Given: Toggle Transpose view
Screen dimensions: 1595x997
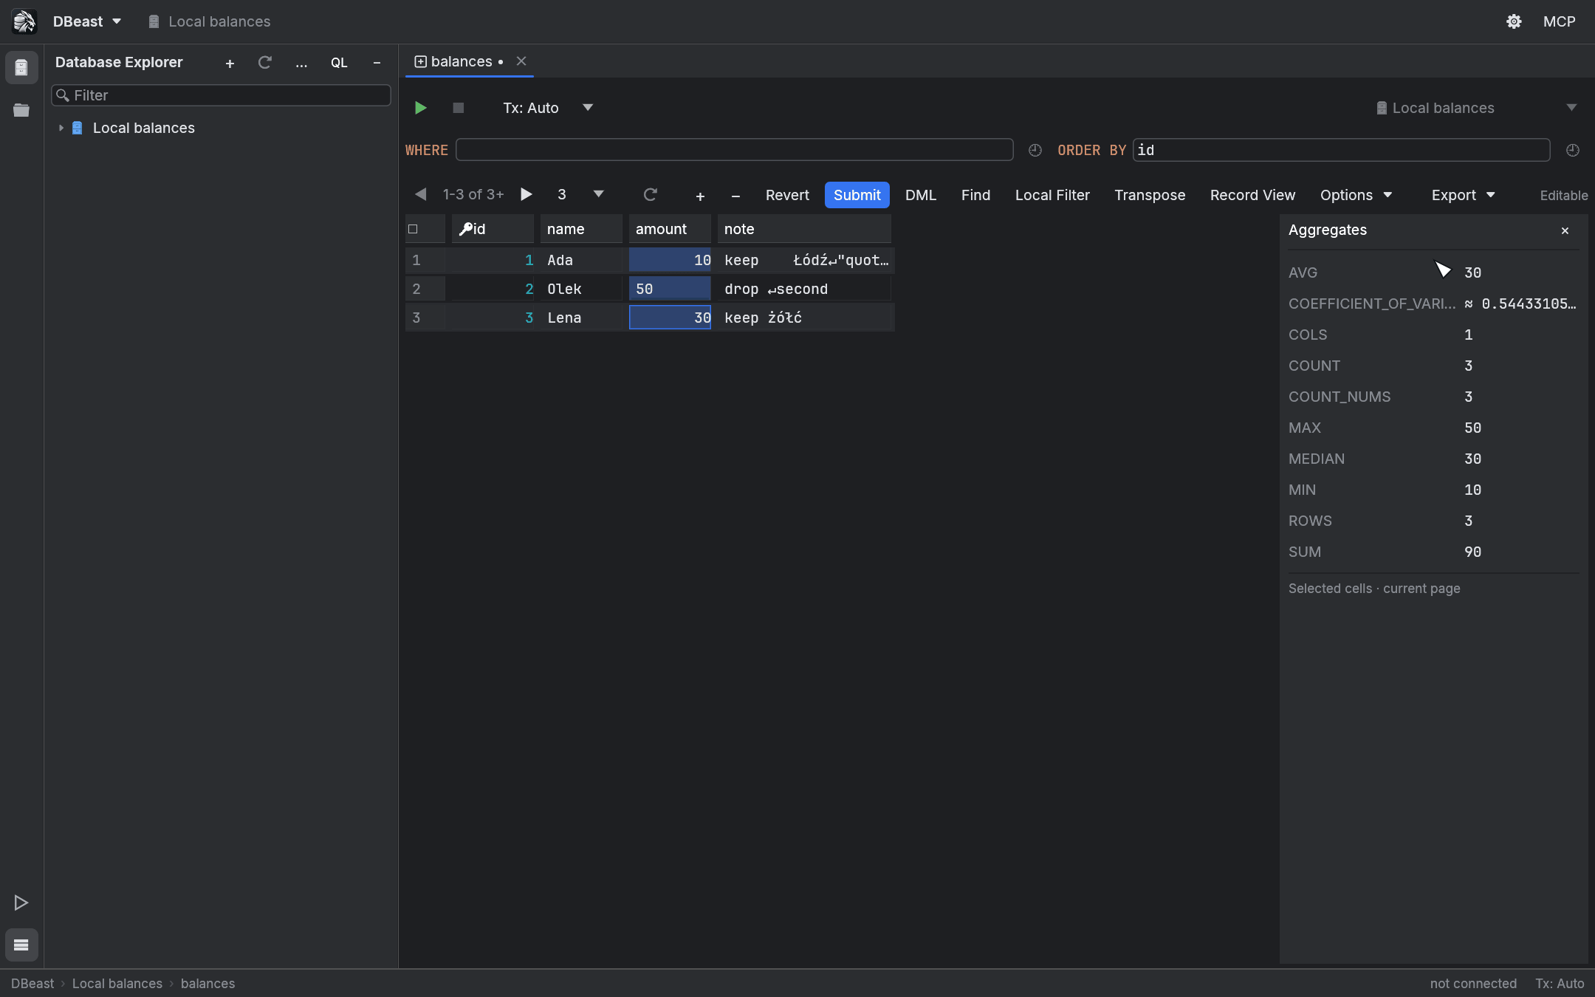Looking at the screenshot, I should coord(1150,195).
